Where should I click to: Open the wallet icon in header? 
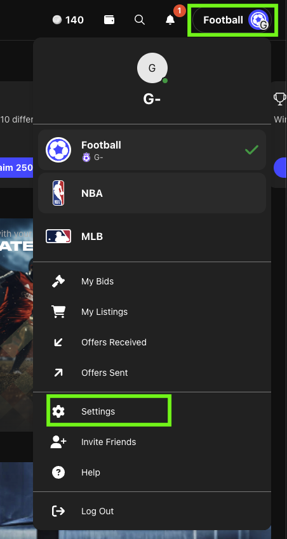click(109, 20)
